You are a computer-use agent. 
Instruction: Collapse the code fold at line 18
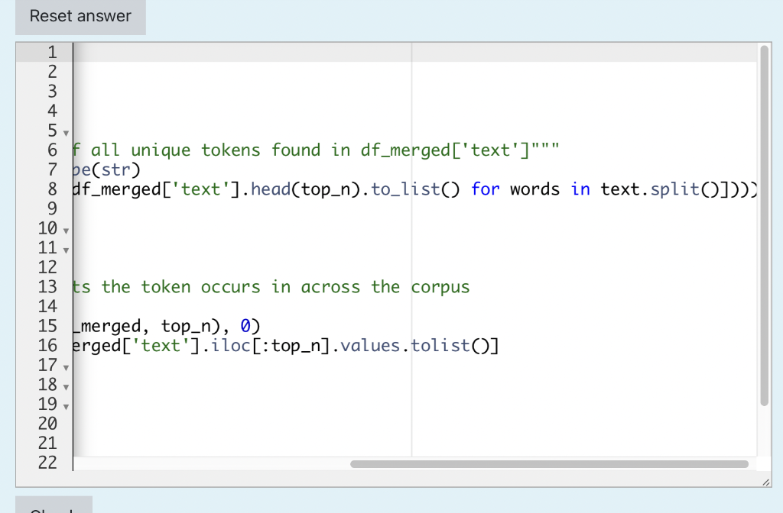click(x=66, y=387)
